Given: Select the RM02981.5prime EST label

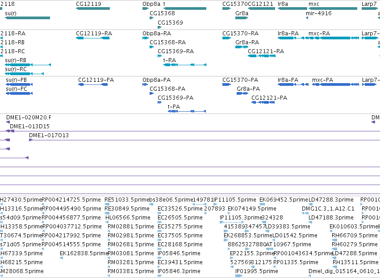Looking at the screenshot, I should 131,236.
